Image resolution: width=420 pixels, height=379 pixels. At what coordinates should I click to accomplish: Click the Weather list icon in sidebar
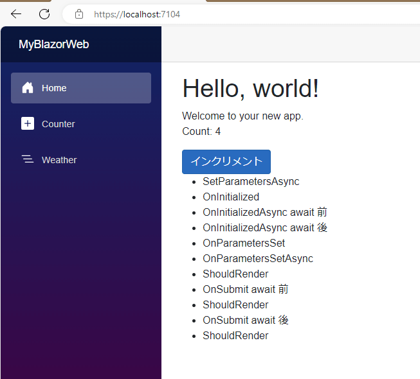click(28, 159)
